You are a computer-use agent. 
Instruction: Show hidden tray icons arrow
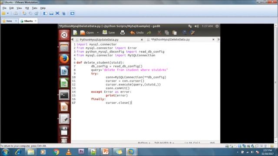pos(238,152)
